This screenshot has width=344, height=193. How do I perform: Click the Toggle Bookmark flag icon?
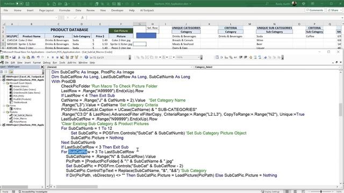[x=265, y=57]
